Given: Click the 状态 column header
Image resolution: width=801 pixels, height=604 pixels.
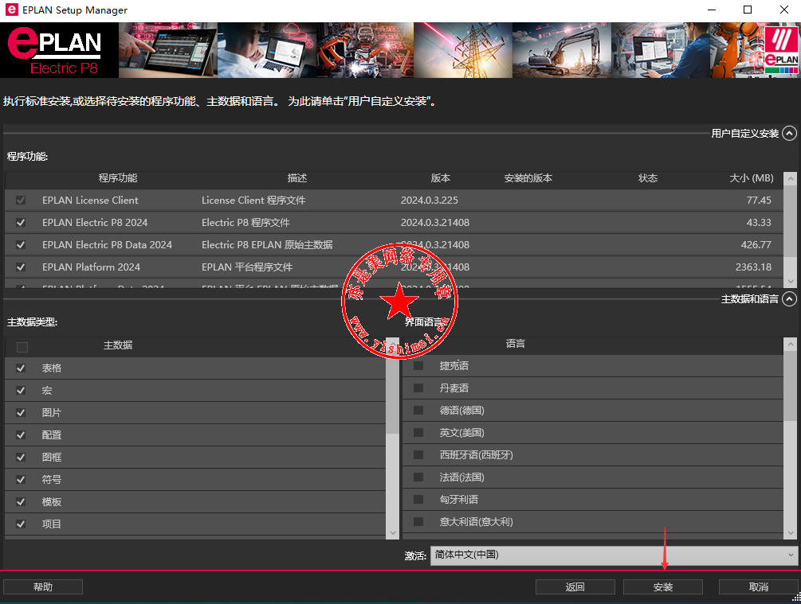Looking at the screenshot, I should 648,178.
